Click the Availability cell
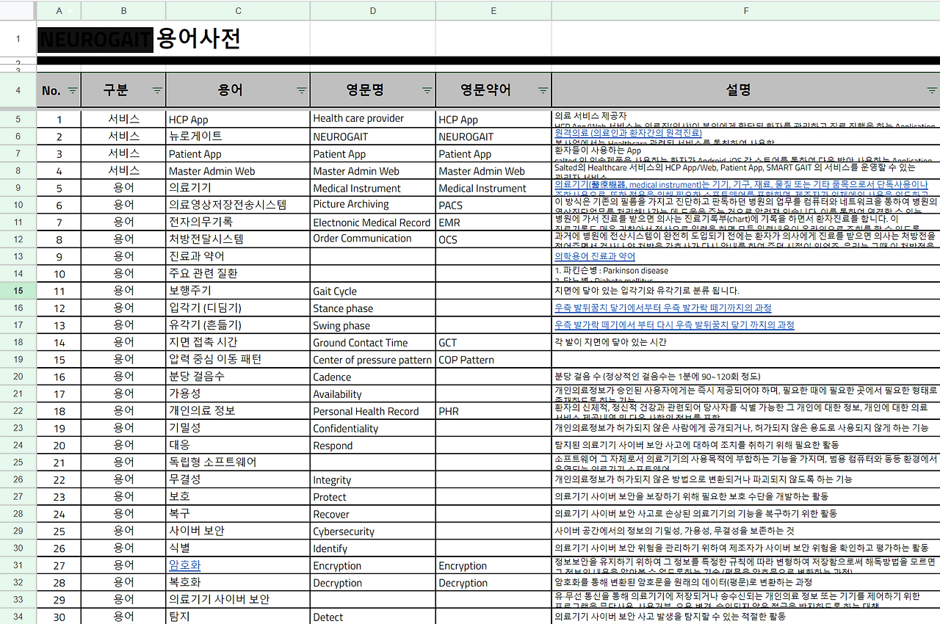 click(373, 393)
